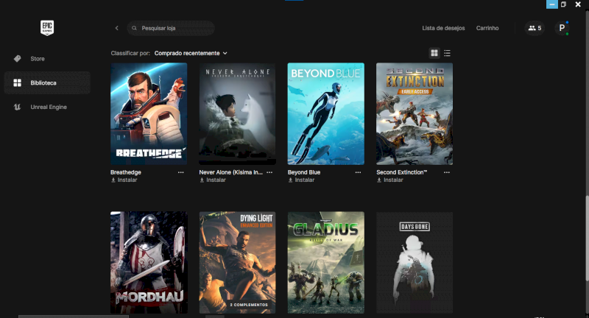This screenshot has width=589, height=318.
Task: Switch to grid view
Action: [x=434, y=53]
